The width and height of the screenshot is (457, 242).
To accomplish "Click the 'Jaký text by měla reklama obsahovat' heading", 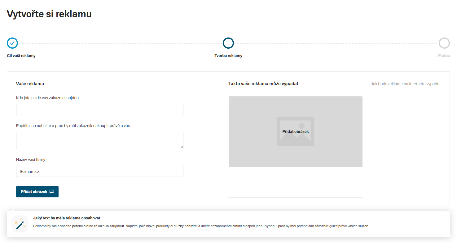I will (x=67, y=218).
